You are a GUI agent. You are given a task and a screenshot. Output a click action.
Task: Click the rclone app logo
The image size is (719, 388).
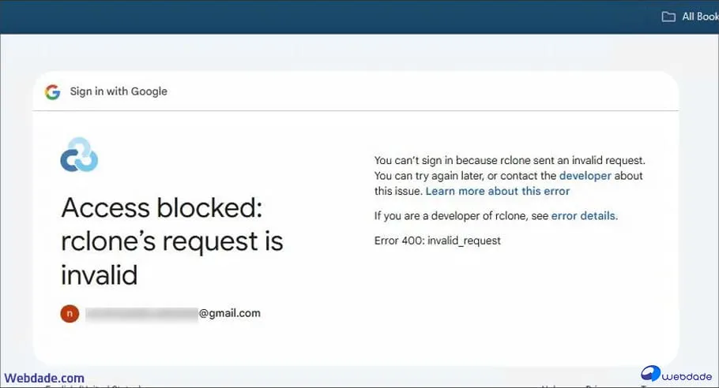point(79,155)
